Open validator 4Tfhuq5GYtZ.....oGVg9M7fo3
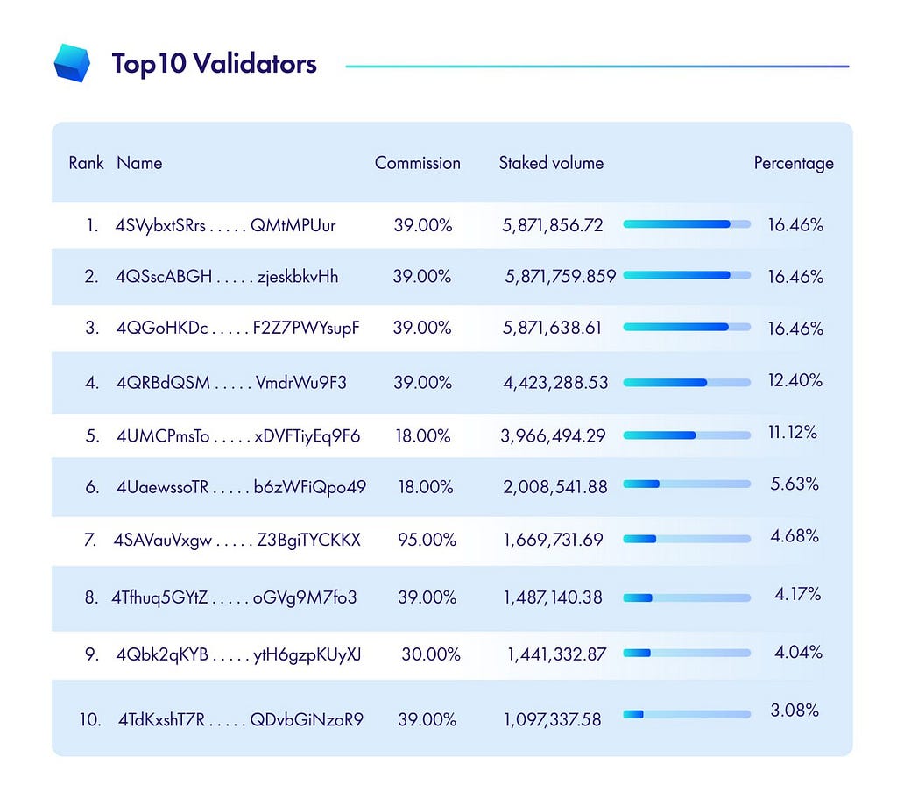 (234, 597)
